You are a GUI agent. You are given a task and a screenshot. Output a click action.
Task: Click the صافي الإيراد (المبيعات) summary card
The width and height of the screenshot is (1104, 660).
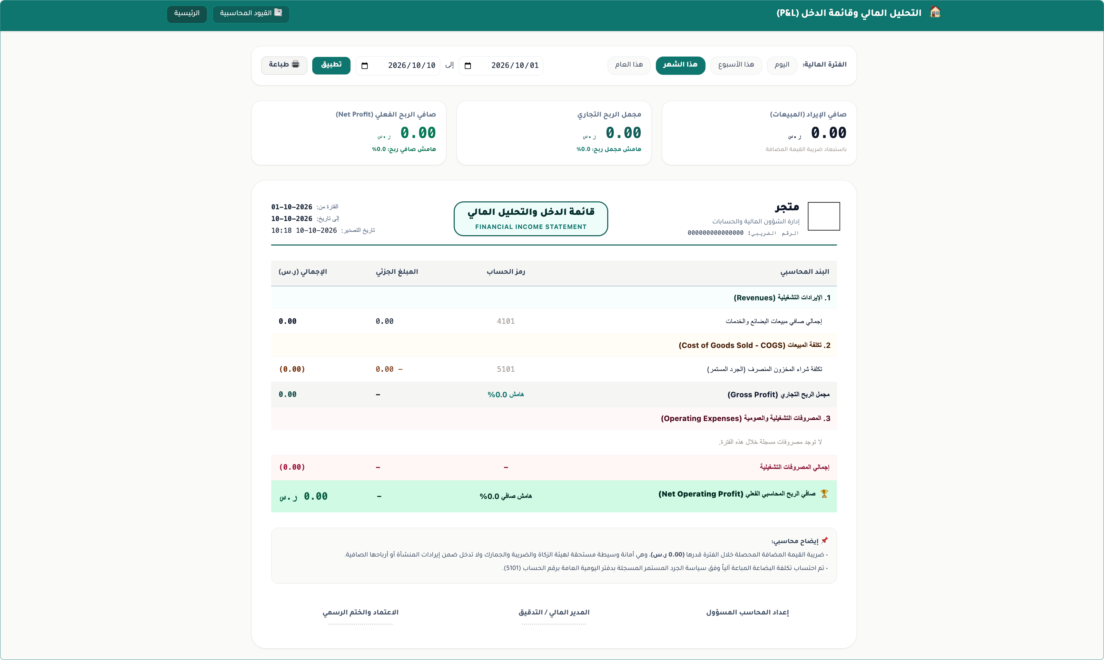coord(759,132)
